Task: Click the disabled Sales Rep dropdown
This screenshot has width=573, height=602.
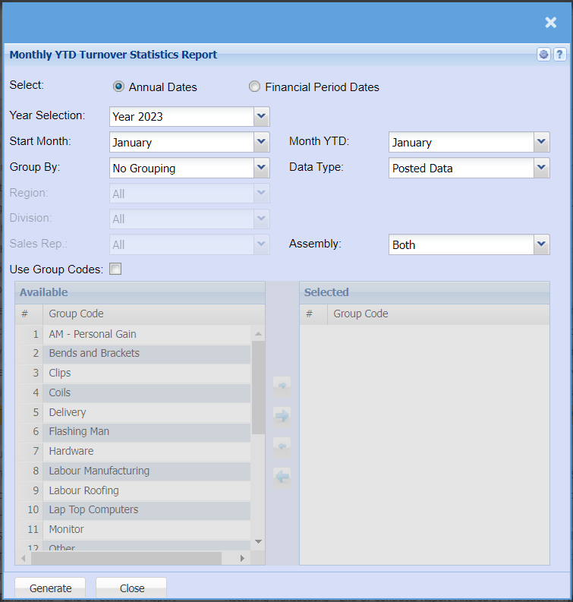Action: (189, 244)
